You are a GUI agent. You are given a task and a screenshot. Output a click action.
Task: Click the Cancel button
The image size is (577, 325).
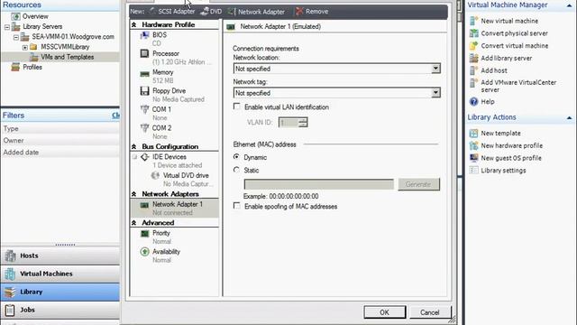point(429,312)
